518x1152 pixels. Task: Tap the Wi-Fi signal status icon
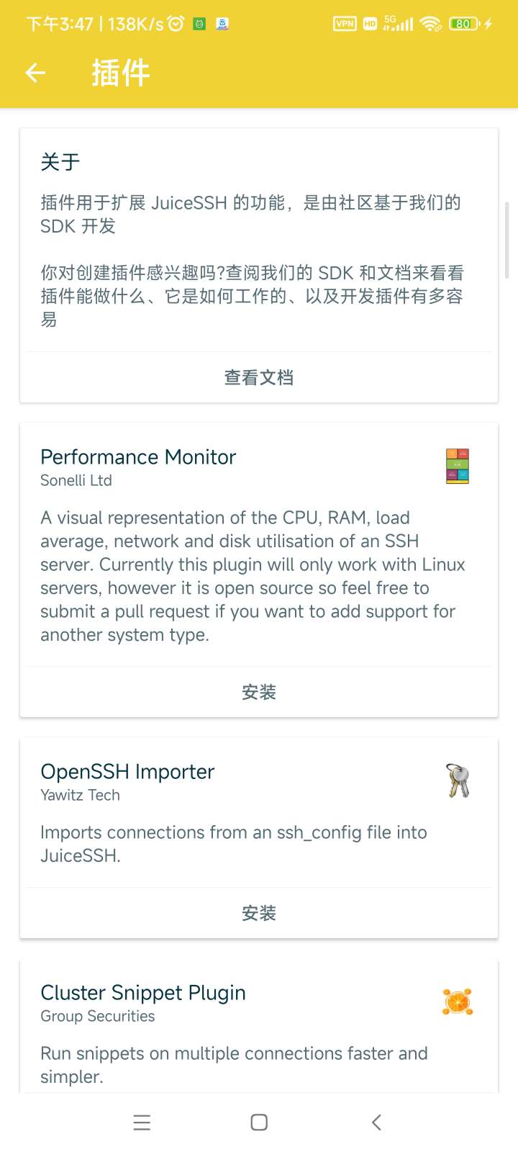tap(430, 24)
